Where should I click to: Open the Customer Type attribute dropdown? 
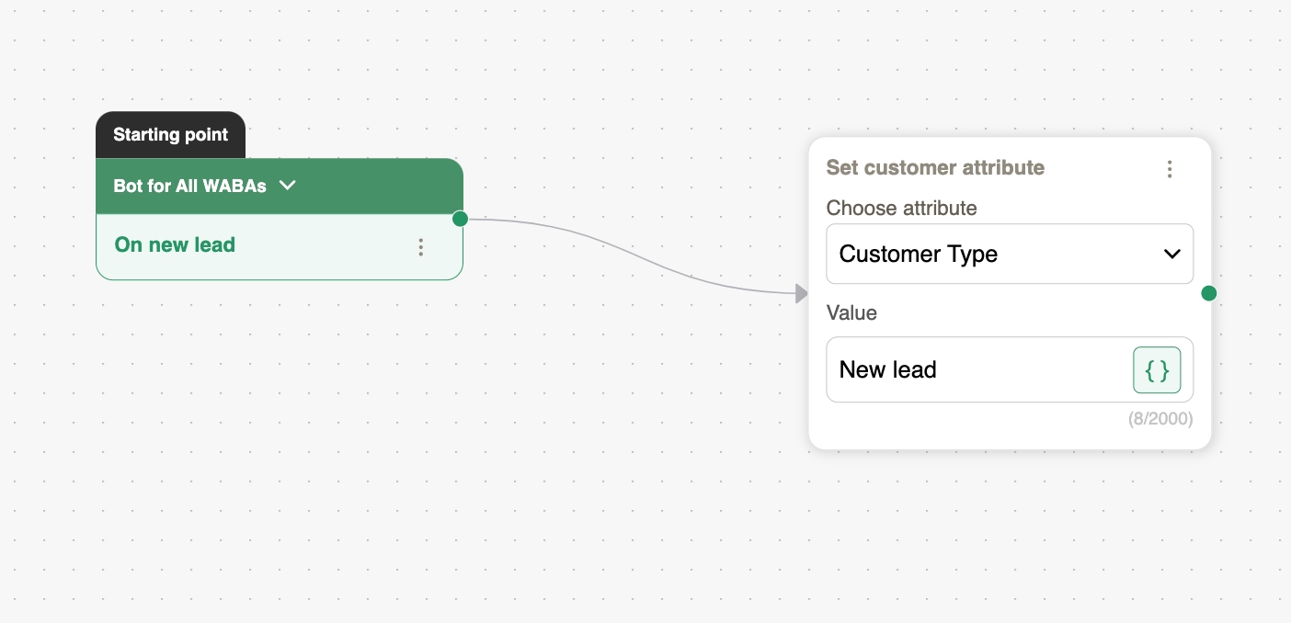pos(993,255)
